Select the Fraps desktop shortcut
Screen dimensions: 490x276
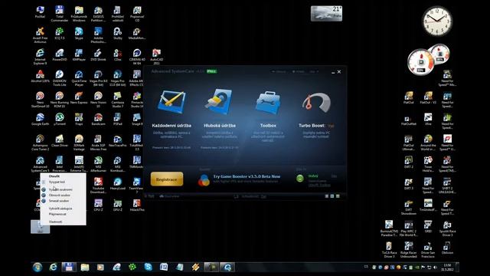click(x=79, y=120)
